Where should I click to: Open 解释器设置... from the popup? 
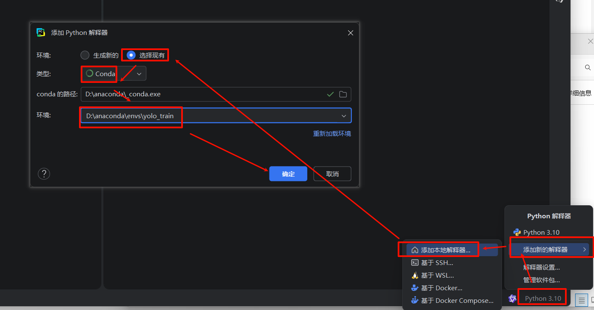(x=549, y=267)
